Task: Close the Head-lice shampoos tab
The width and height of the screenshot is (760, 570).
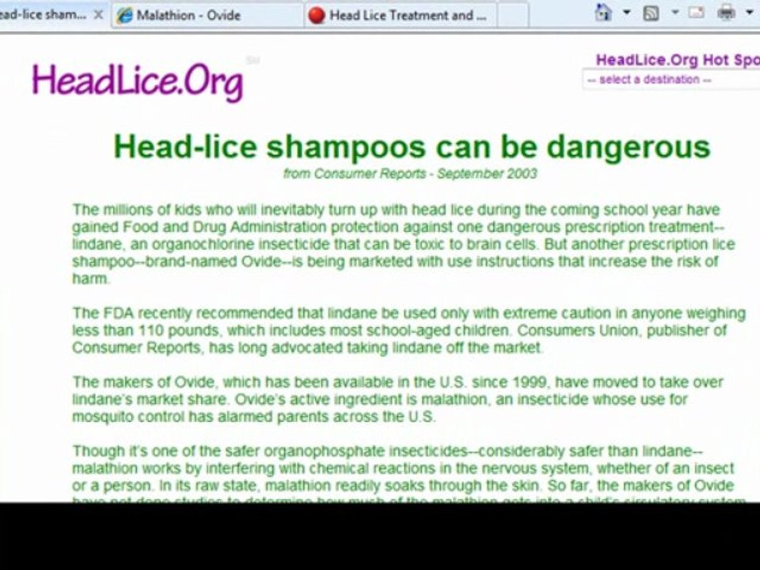Action: point(98,15)
